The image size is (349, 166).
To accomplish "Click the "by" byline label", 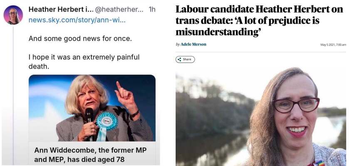I will [x=178, y=44].
